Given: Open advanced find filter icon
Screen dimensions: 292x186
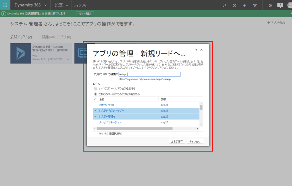Looking at the screenshot, I should (255, 6).
